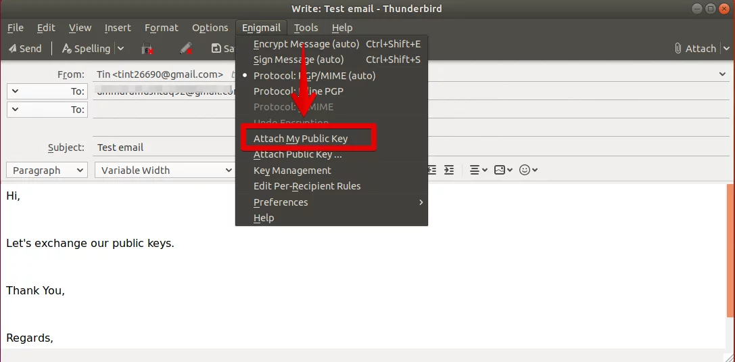
Task: Choose Attach Public Key ... entry
Action: (331, 154)
